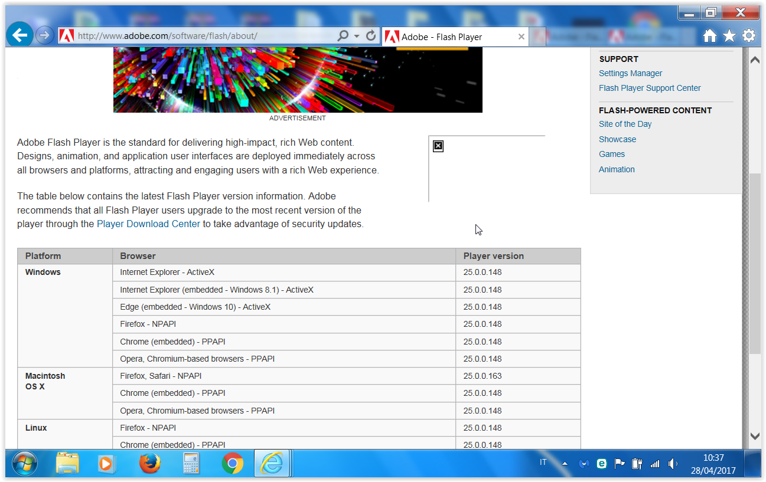Image resolution: width=766 pixels, height=482 pixels.
Task: Click Internet Explorer taskbar icon
Action: [272, 464]
